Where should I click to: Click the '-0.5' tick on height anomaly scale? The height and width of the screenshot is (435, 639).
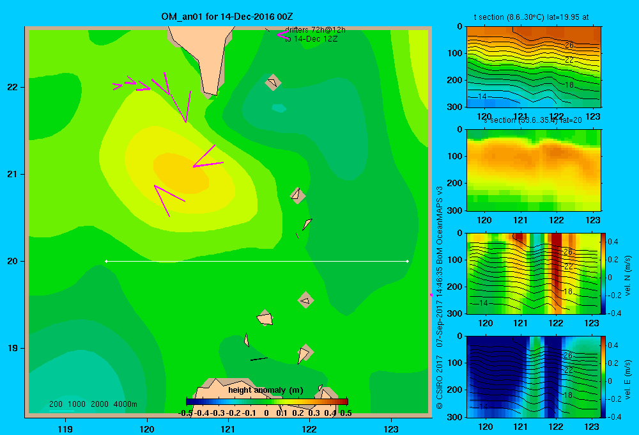tap(185, 413)
